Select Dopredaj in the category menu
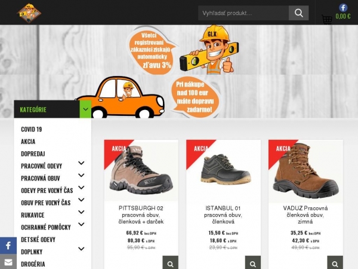Image resolution: width=358 pixels, height=269 pixels. pos(33,154)
